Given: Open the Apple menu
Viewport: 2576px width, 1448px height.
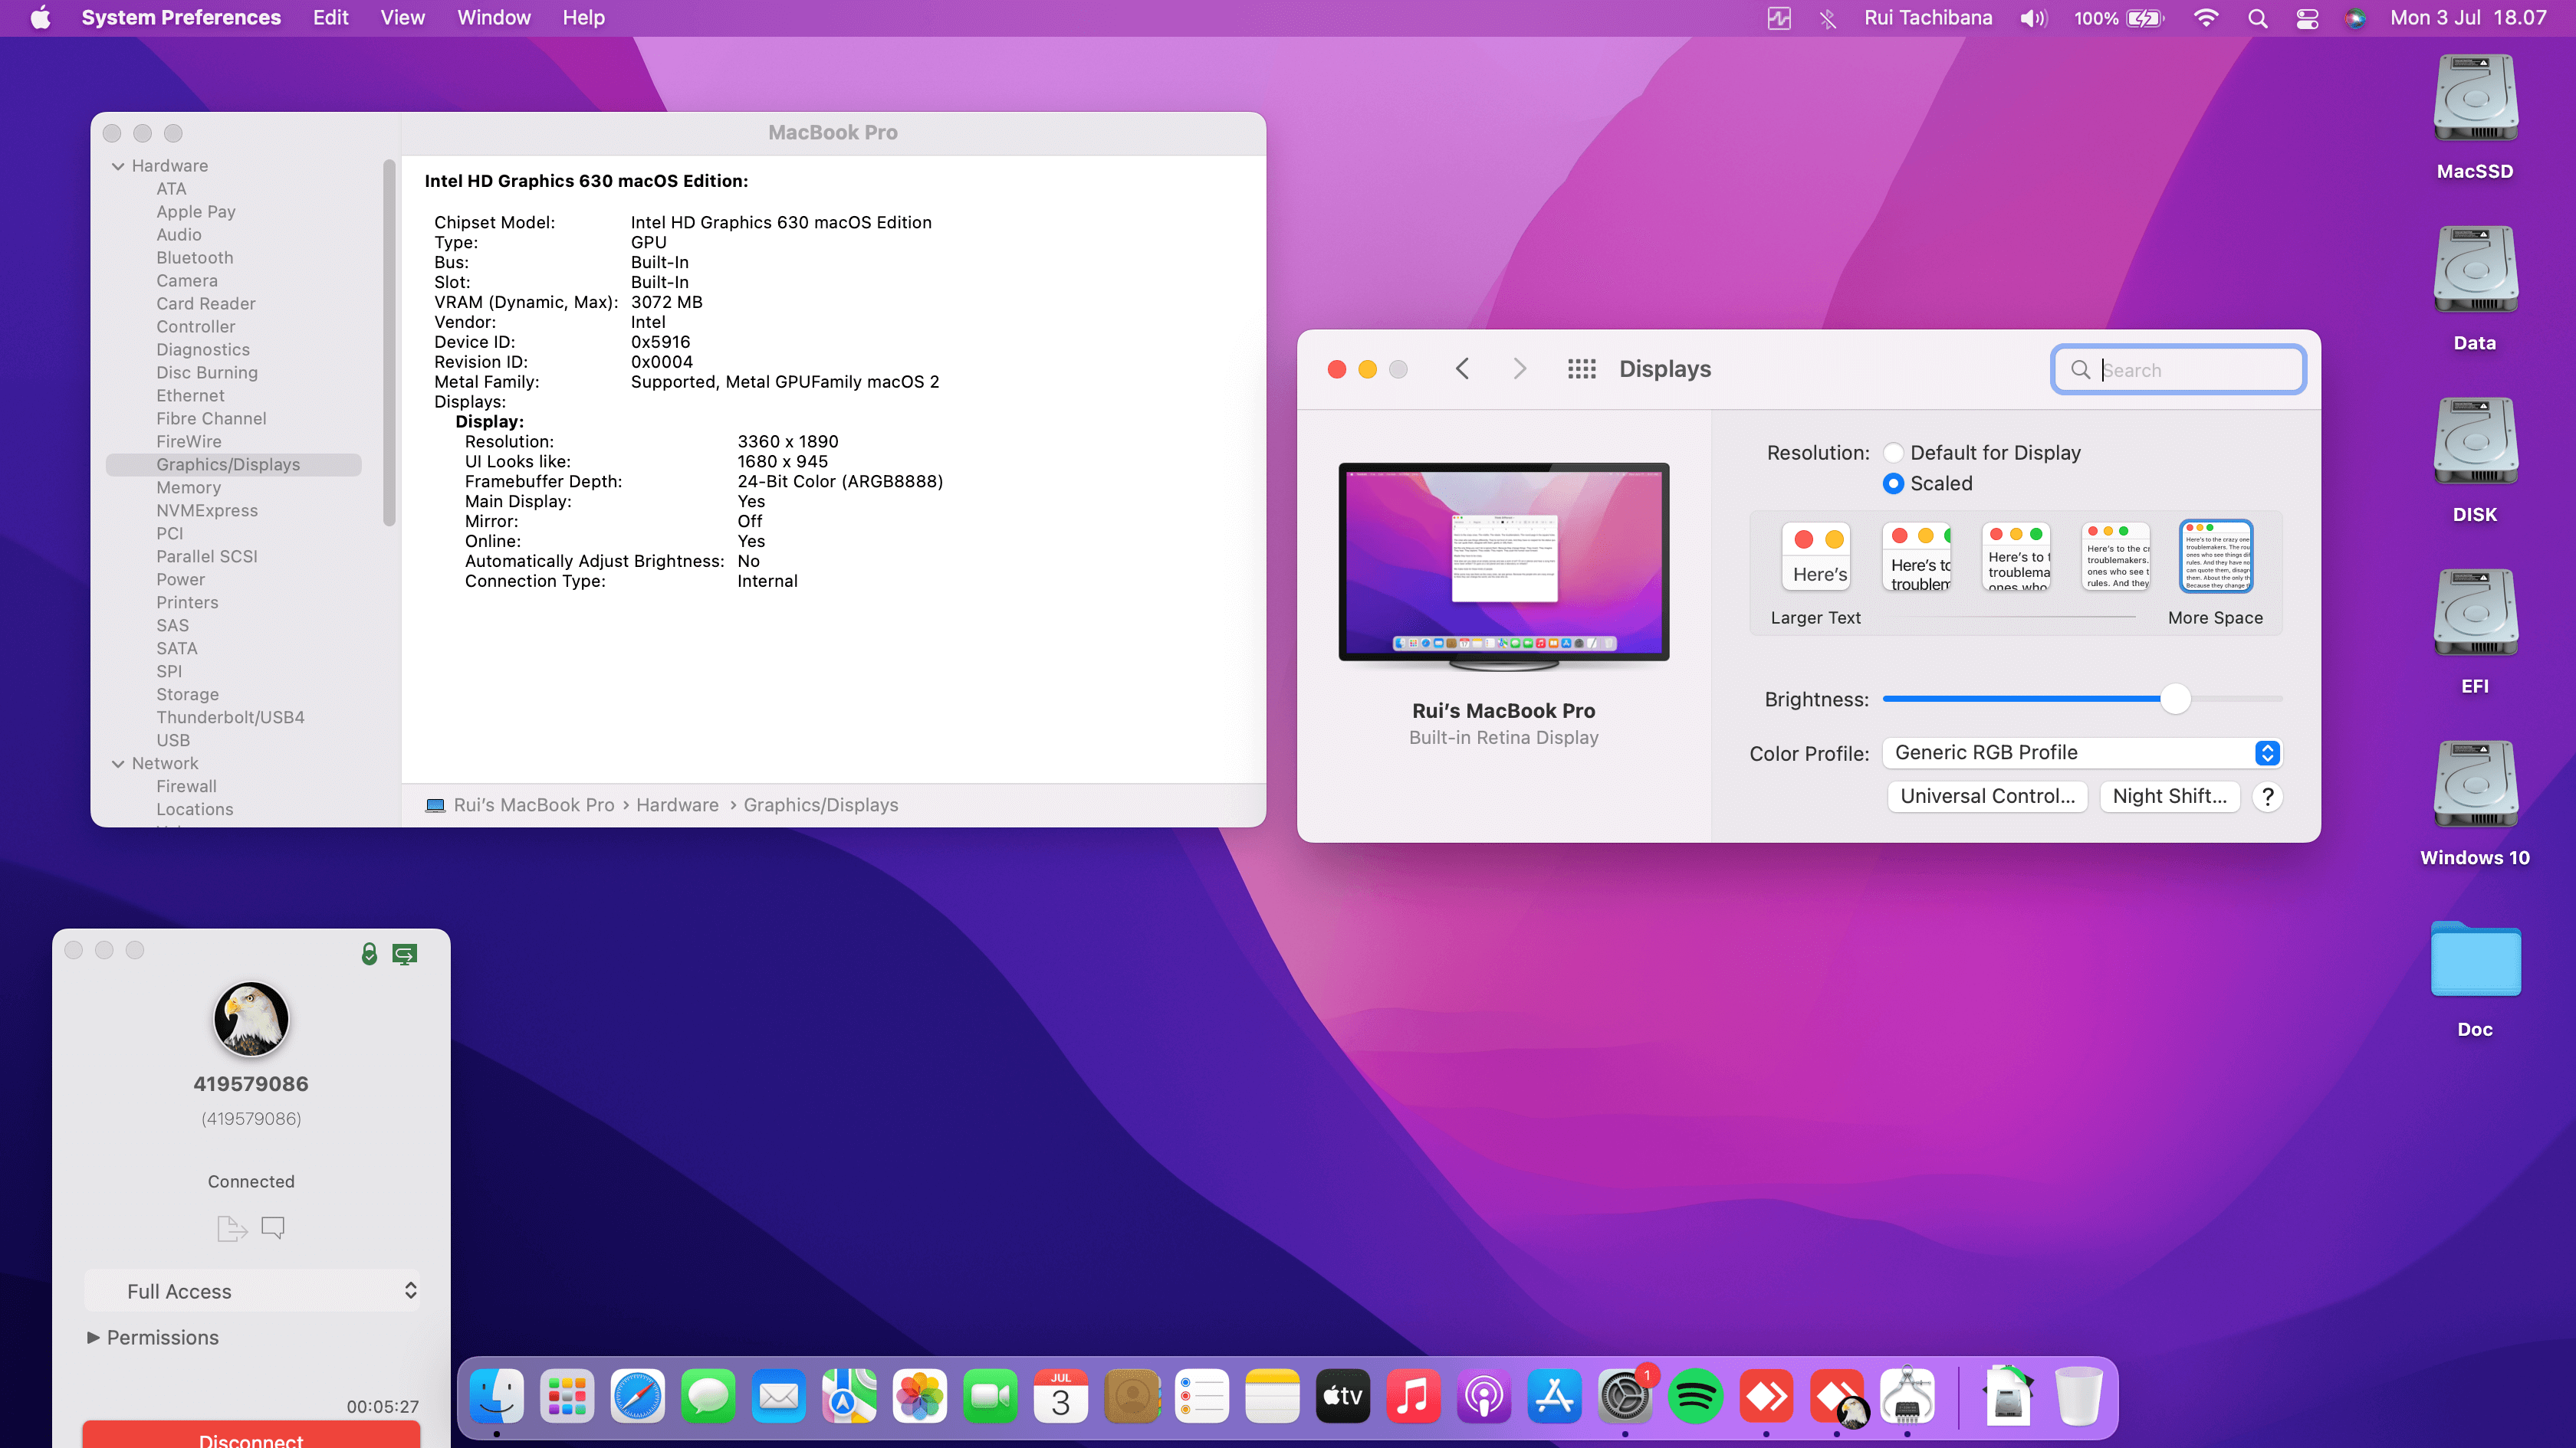Looking at the screenshot, I should point(41,18).
